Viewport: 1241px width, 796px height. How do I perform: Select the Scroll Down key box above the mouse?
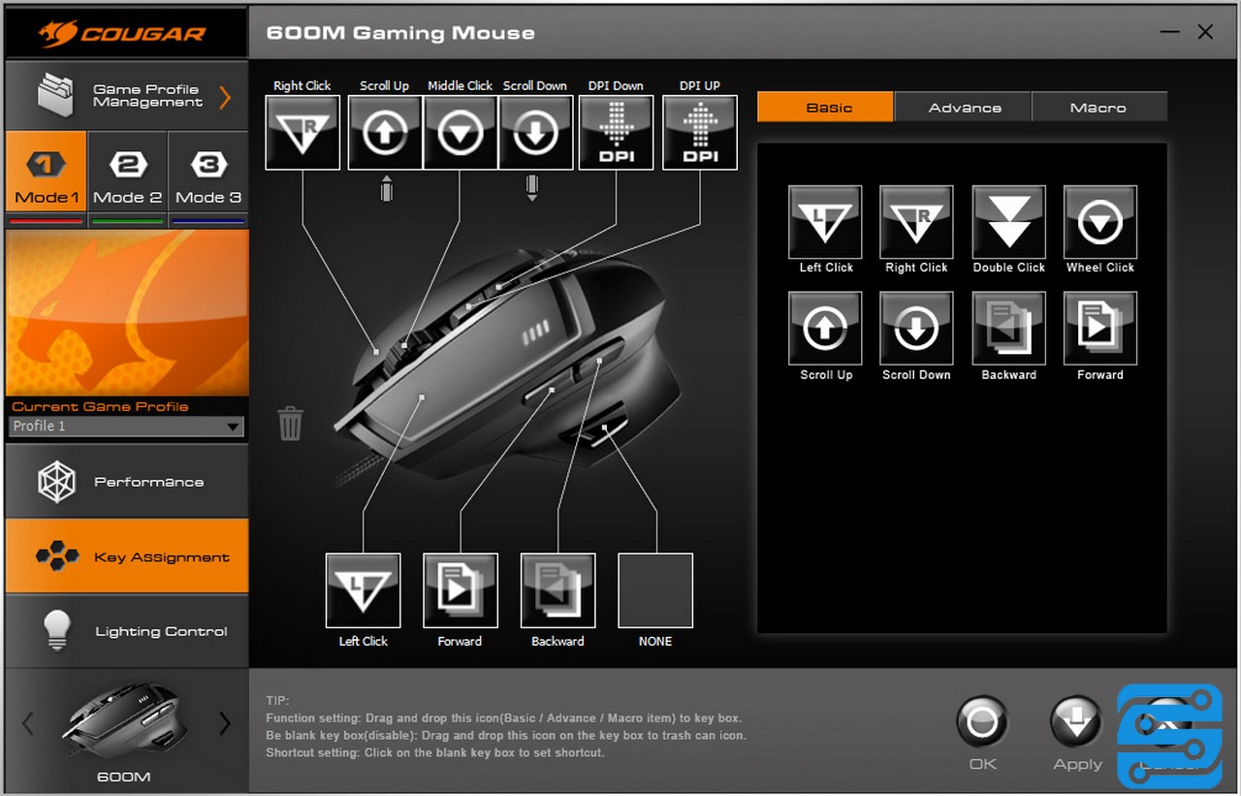pos(536,133)
